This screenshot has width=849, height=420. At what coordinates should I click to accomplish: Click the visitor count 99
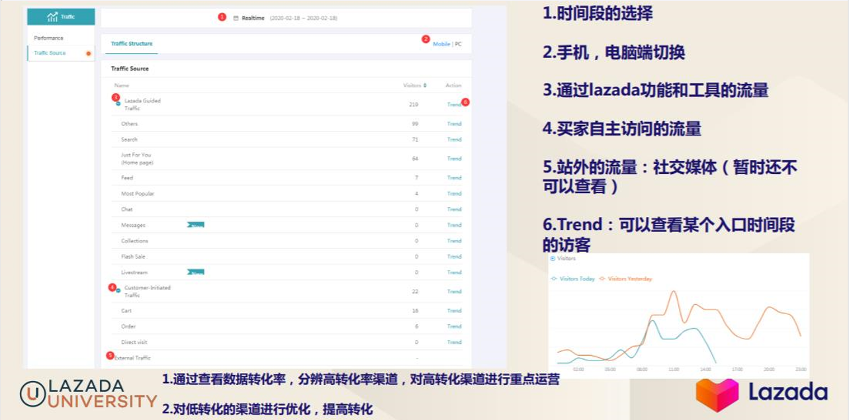coord(415,124)
